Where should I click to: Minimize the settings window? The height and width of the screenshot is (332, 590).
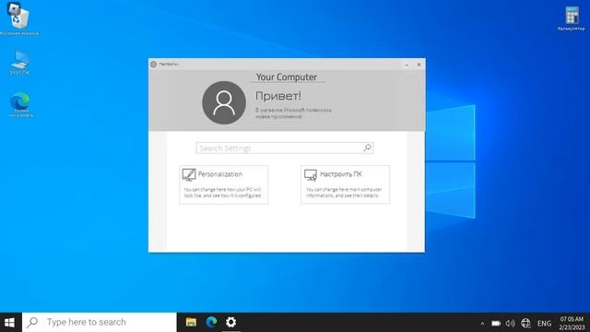[407, 65]
